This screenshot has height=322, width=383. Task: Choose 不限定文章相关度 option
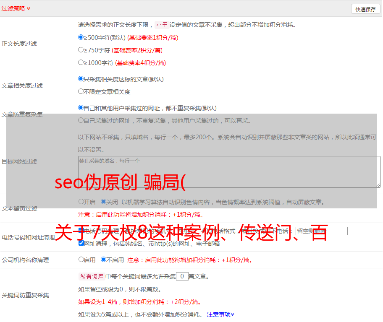[x=81, y=91]
